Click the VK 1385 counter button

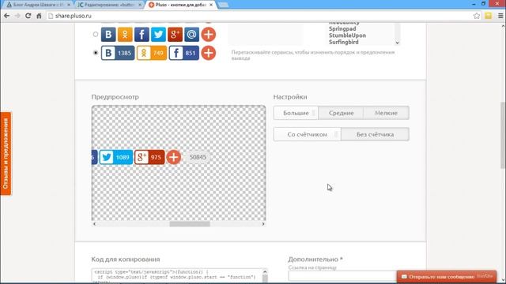point(118,53)
